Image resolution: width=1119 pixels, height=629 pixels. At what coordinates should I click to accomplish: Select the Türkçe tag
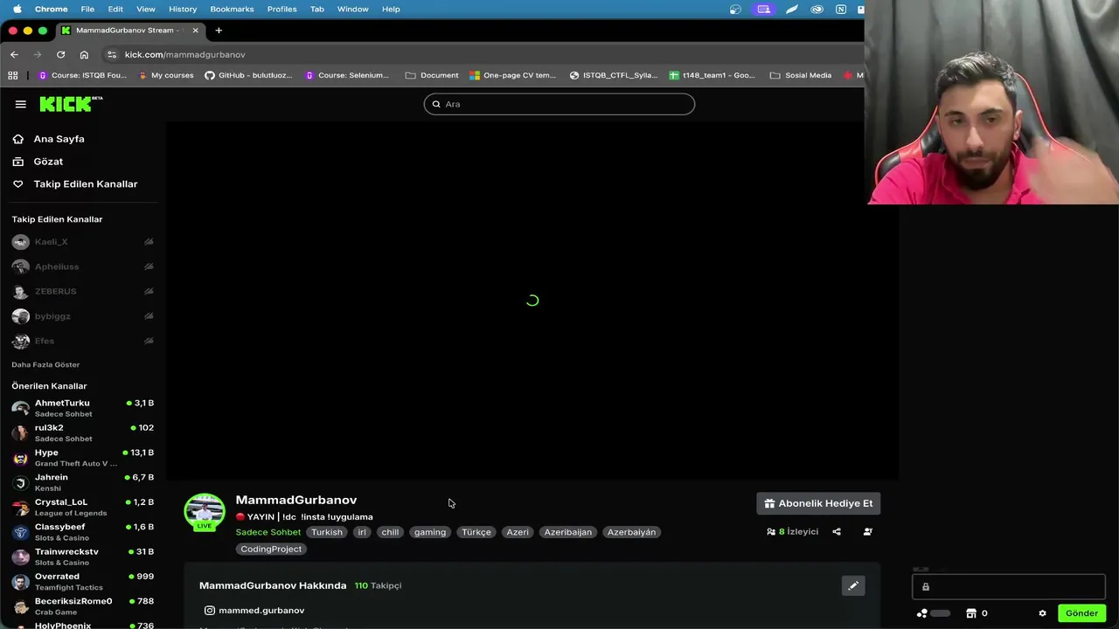click(x=476, y=532)
